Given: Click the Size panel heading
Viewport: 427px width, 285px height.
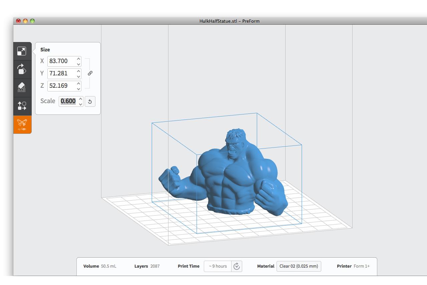Looking at the screenshot, I should pyautogui.click(x=45, y=50).
